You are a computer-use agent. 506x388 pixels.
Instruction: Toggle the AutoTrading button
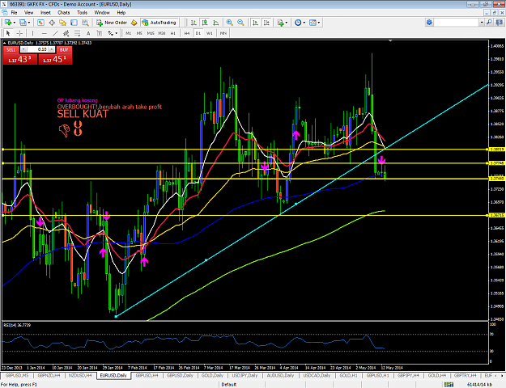(x=159, y=23)
